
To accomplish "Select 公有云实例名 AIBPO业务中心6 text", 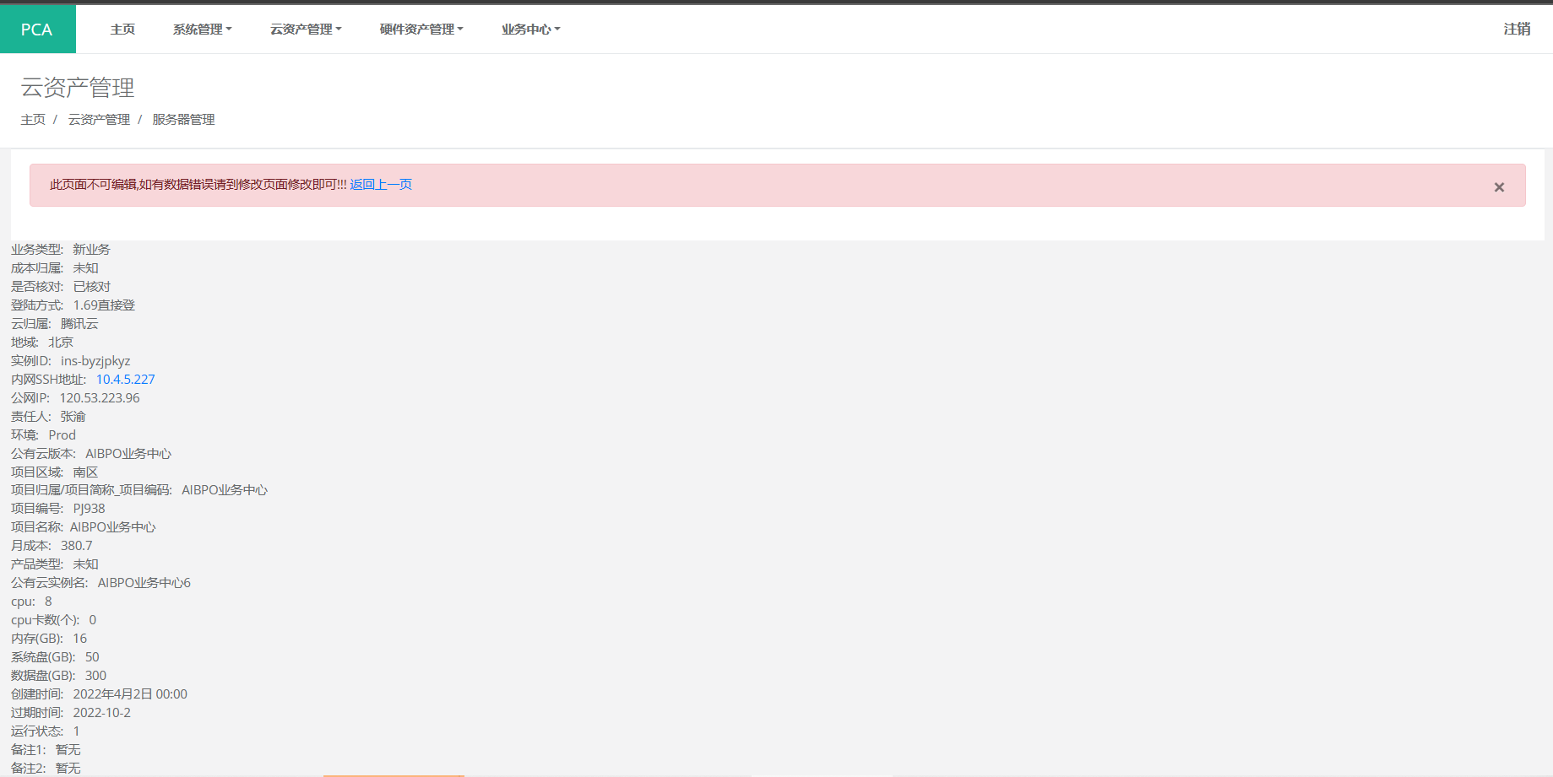I will [x=144, y=583].
